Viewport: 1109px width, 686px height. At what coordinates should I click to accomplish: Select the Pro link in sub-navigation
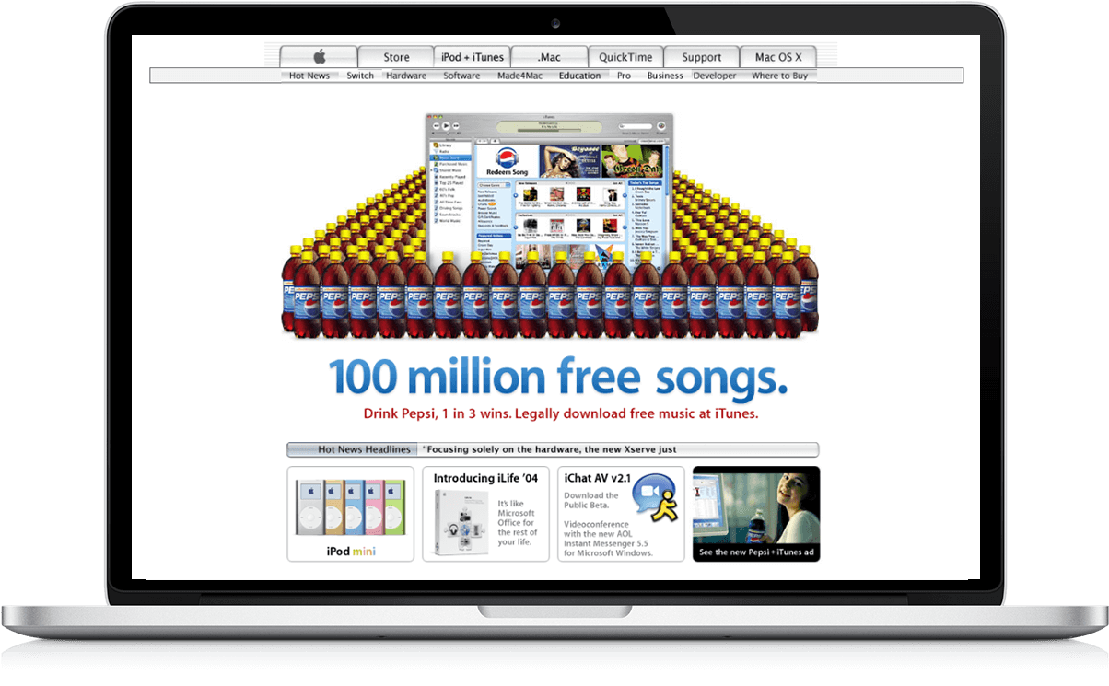[x=625, y=76]
